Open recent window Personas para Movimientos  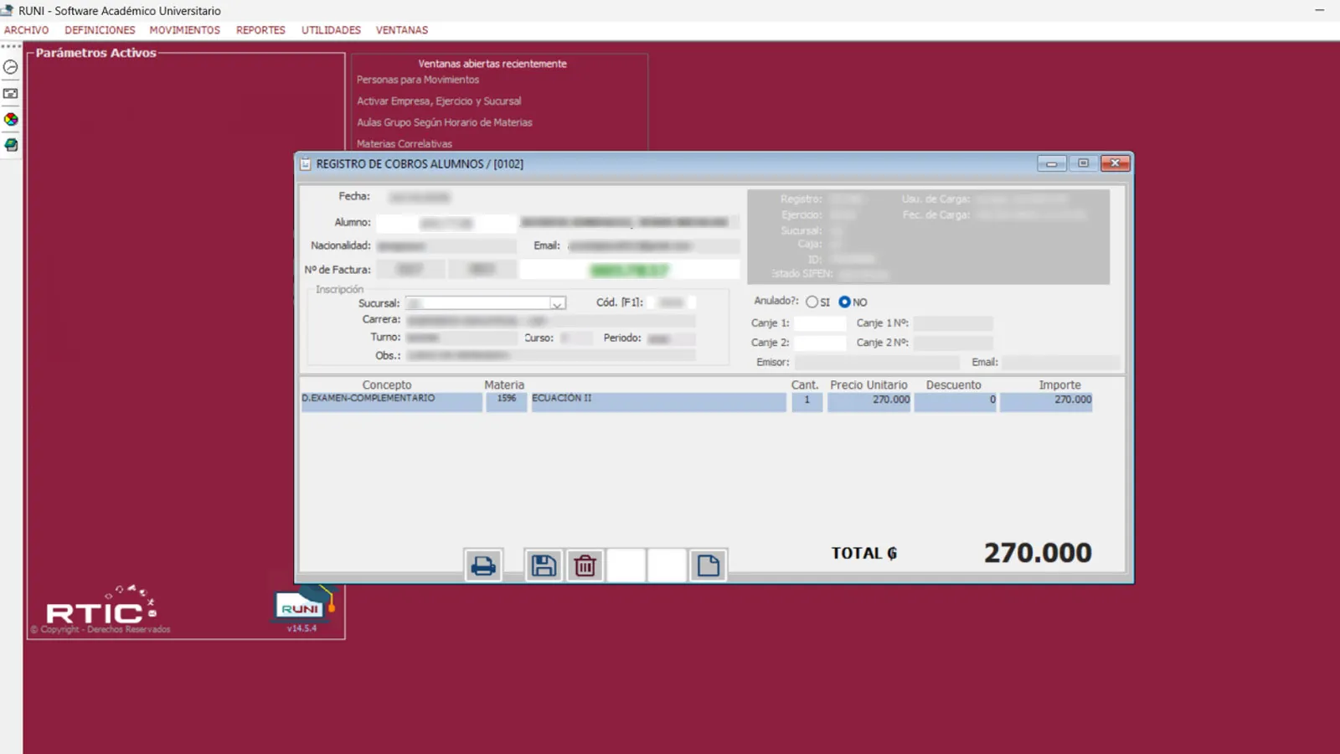click(x=418, y=80)
